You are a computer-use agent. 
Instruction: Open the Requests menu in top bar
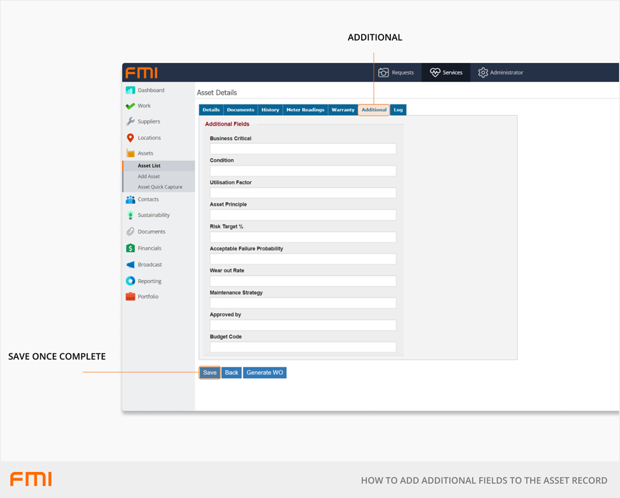[x=396, y=73]
